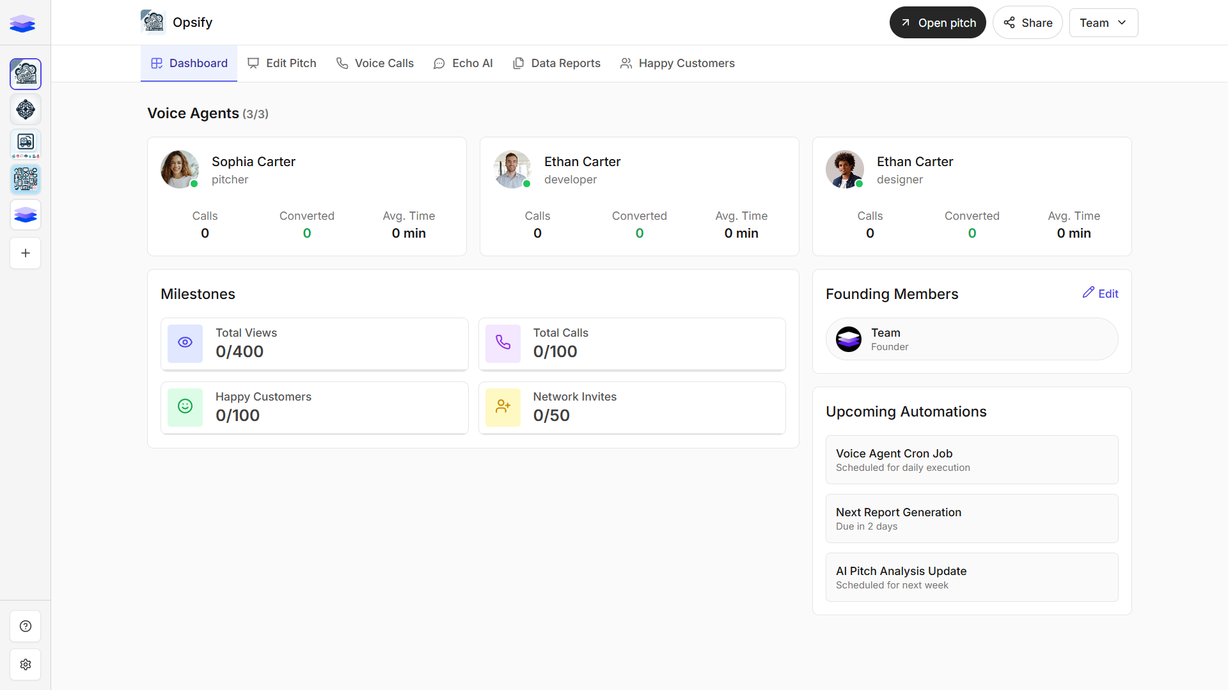1228x690 pixels.
Task: Click the add-user icon on Network Invites
Action: point(503,407)
